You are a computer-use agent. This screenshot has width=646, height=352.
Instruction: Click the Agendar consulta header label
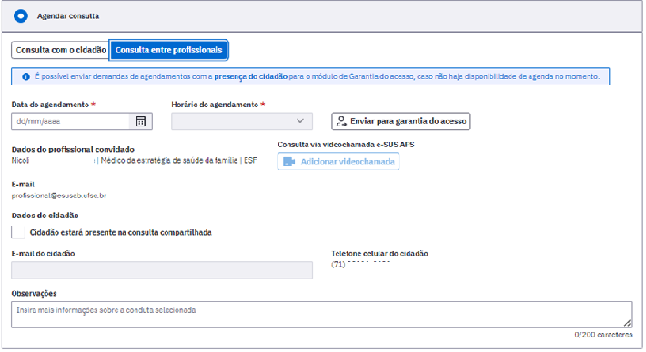click(68, 16)
